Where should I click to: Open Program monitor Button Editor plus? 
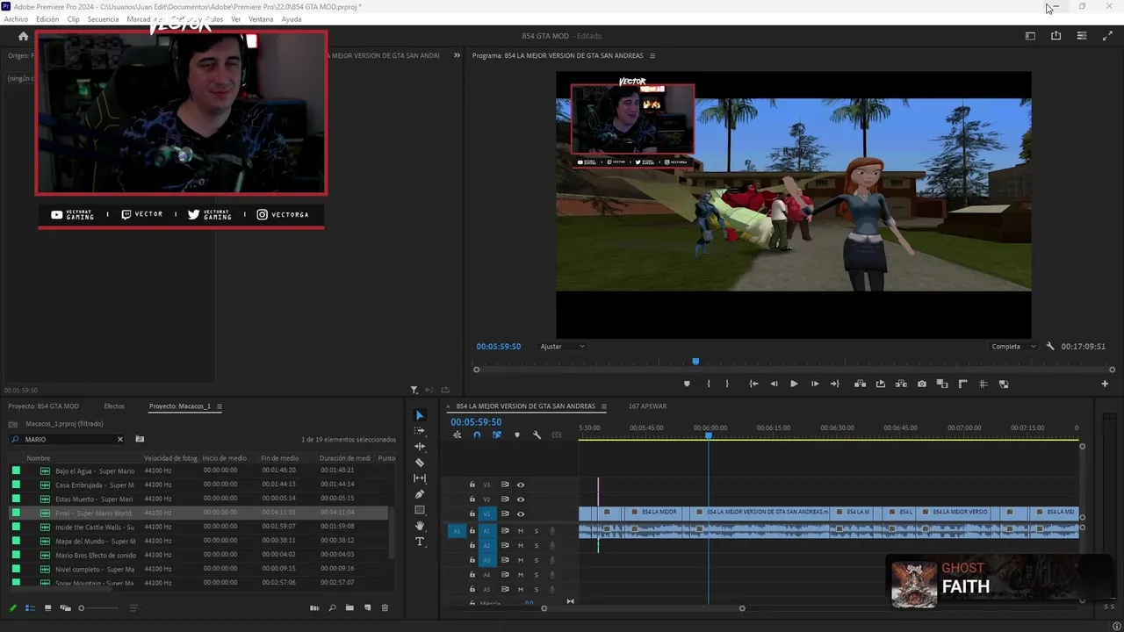[x=1105, y=384]
